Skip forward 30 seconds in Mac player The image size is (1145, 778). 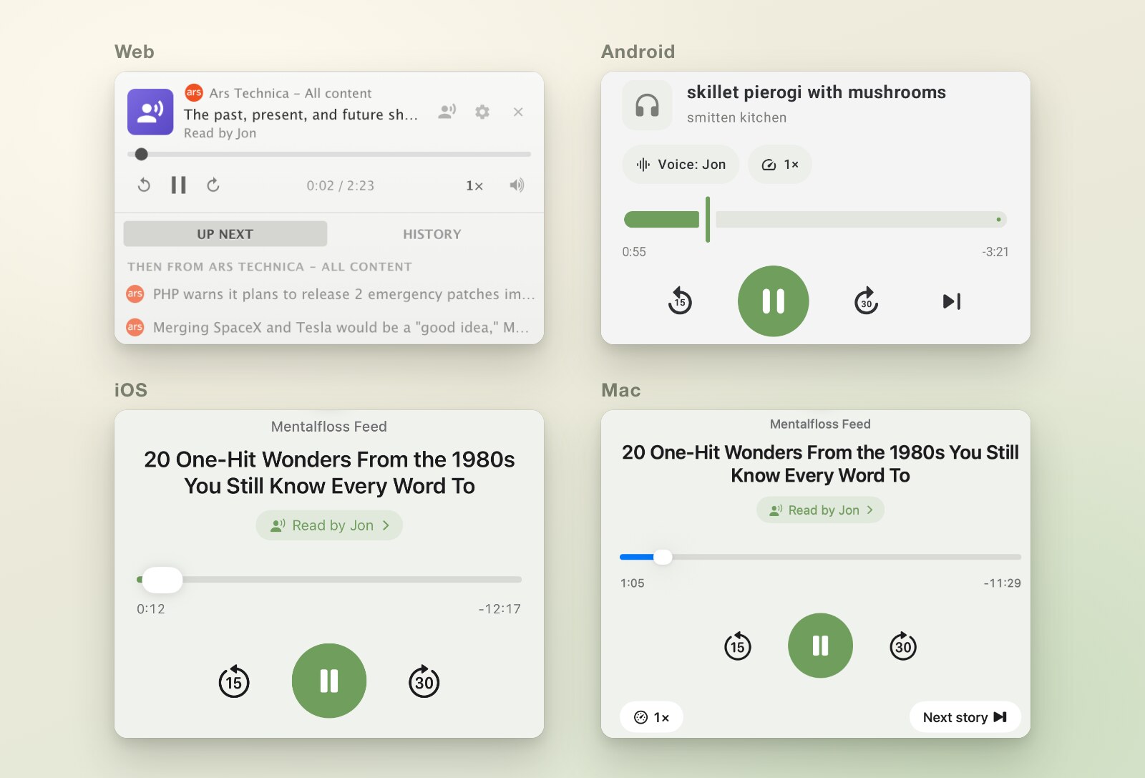coord(903,646)
